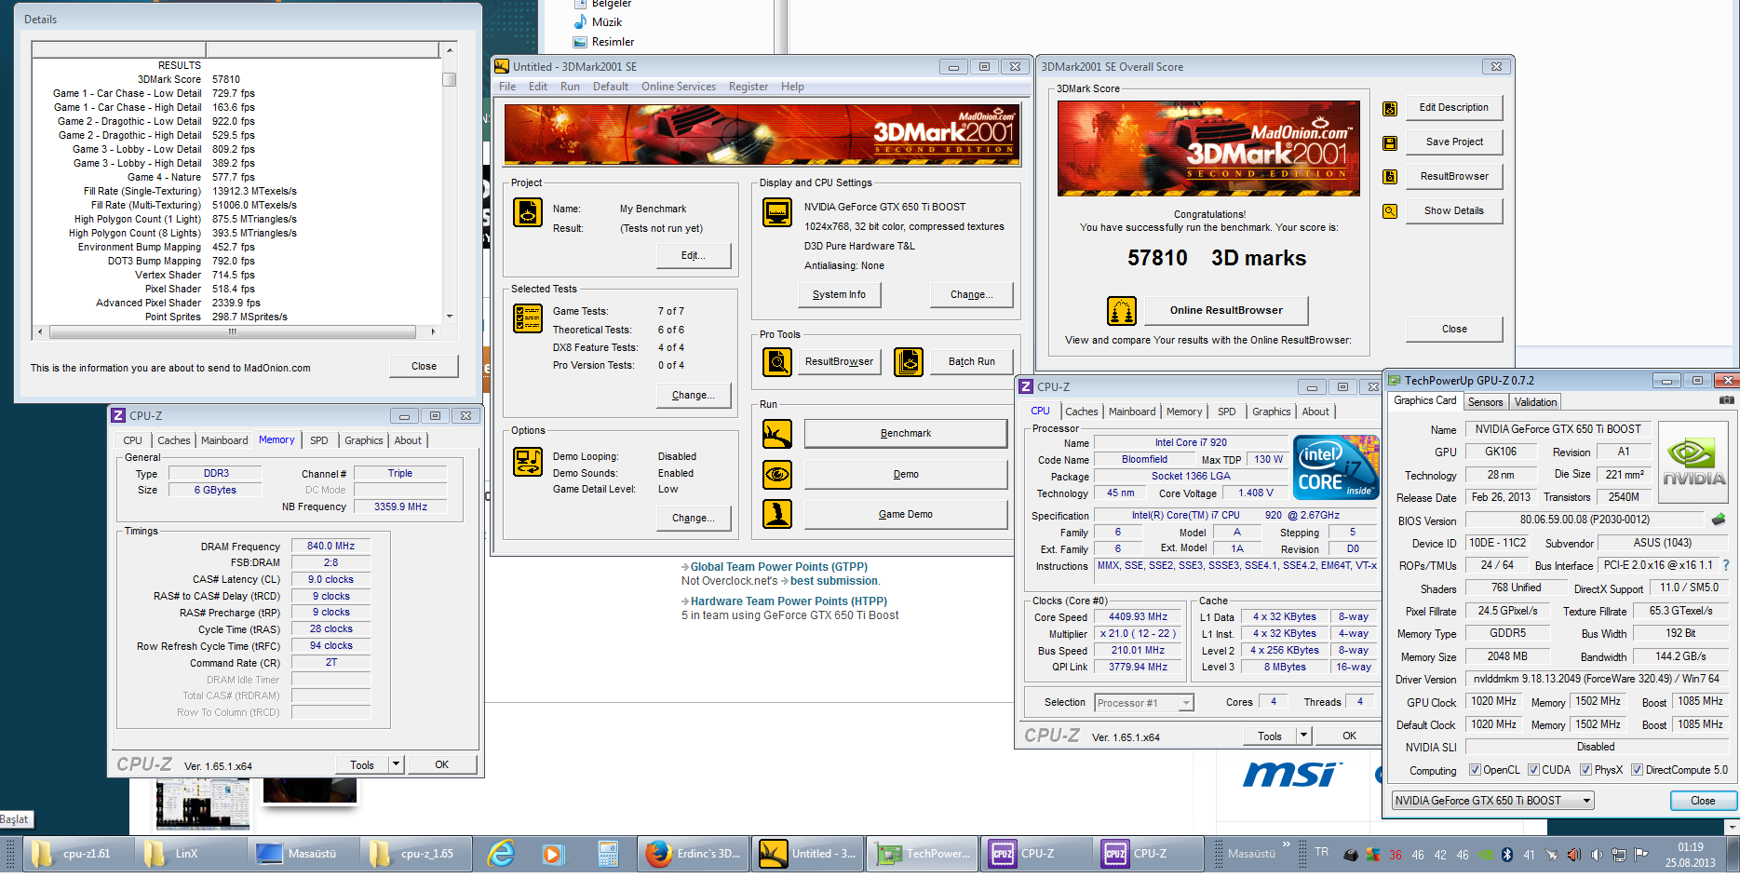Image resolution: width=1740 pixels, height=878 pixels.
Task: Open the Run menu in 3DMark2001 SE
Action: (x=570, y=87)
